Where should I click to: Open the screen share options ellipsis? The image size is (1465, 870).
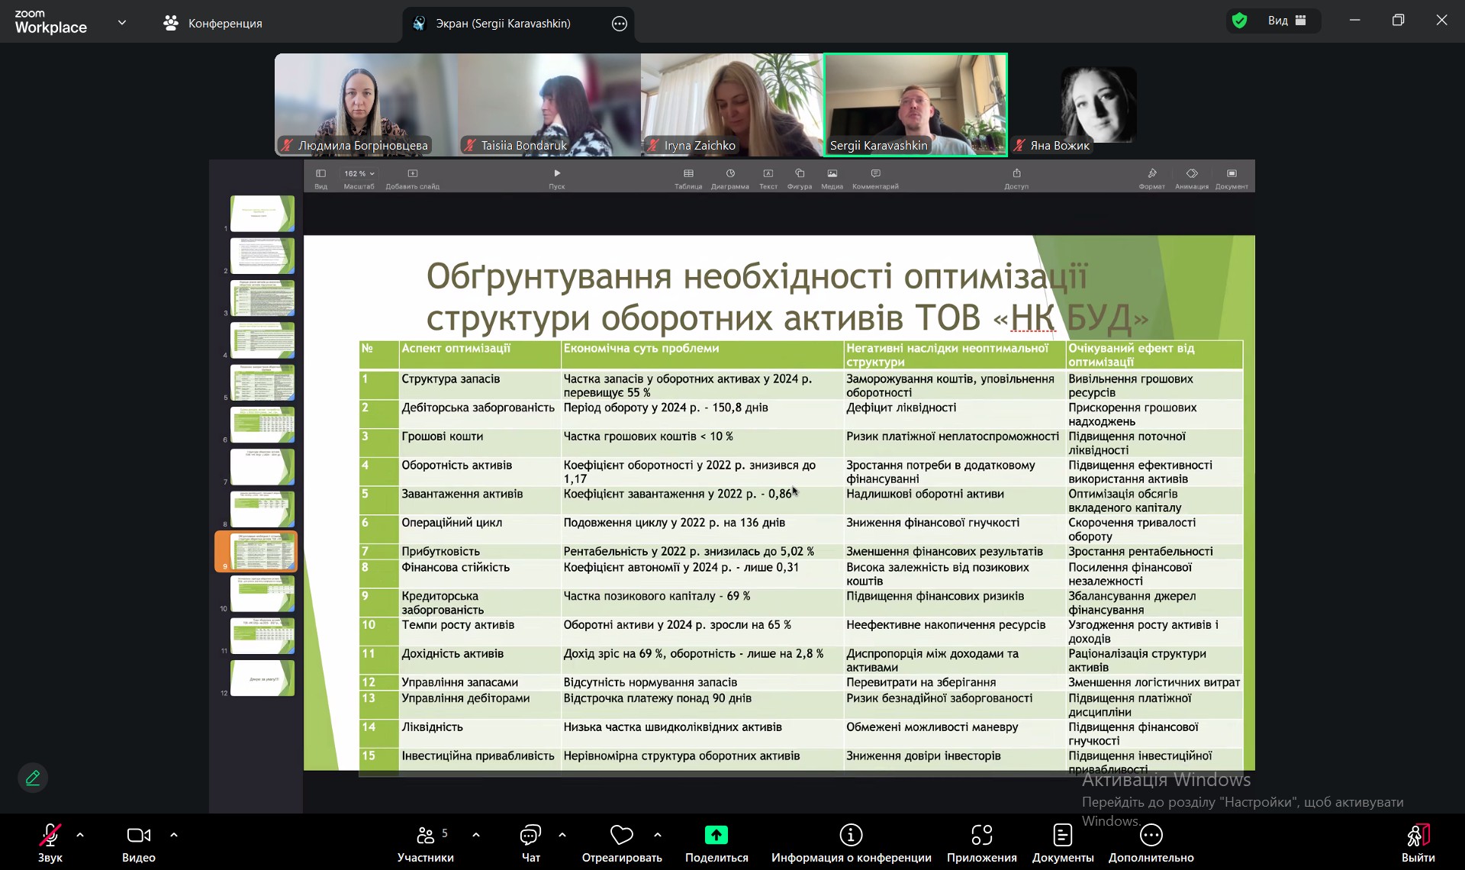620,24
